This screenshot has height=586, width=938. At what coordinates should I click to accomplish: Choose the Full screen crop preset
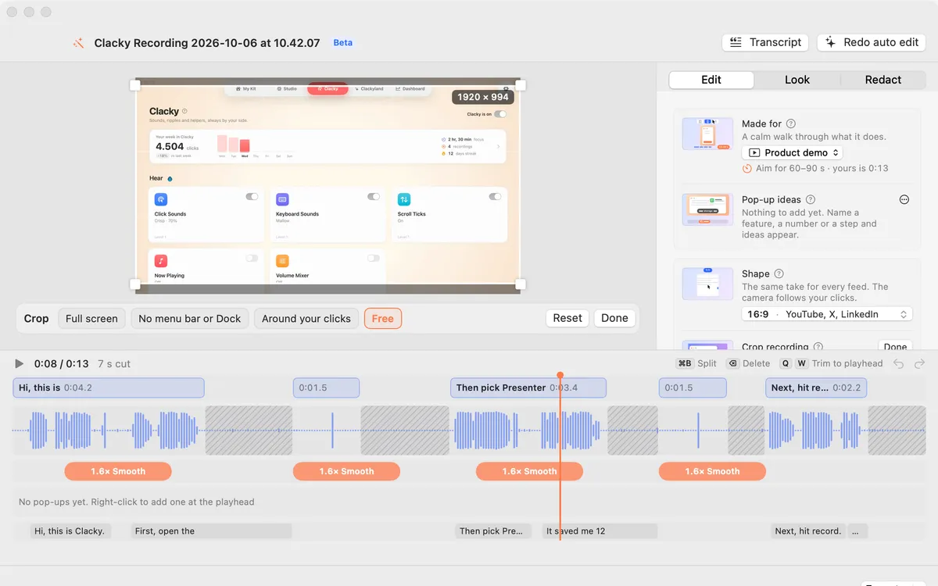[x=91, y=319]
